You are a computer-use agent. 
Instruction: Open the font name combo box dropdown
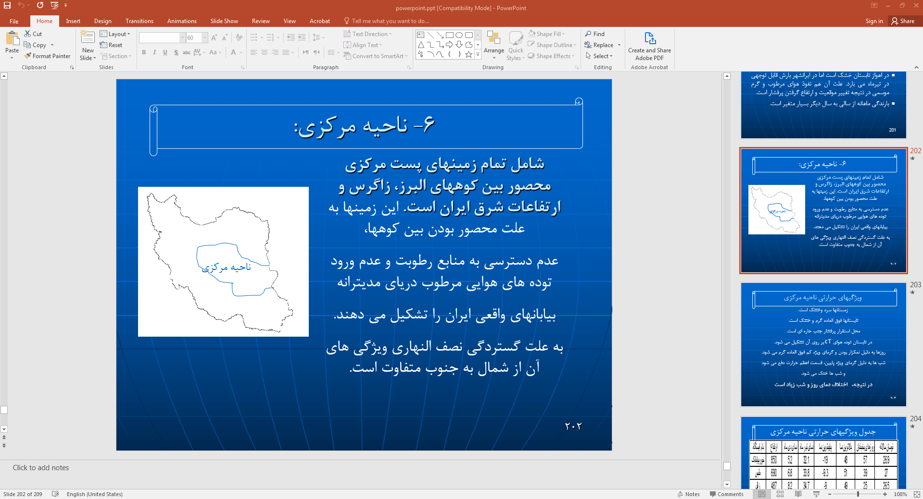tap(183, 37)
